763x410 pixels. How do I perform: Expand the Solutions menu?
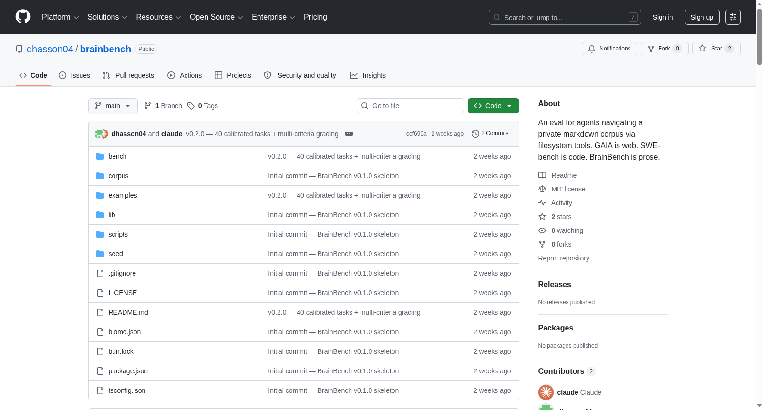[107, 17]
